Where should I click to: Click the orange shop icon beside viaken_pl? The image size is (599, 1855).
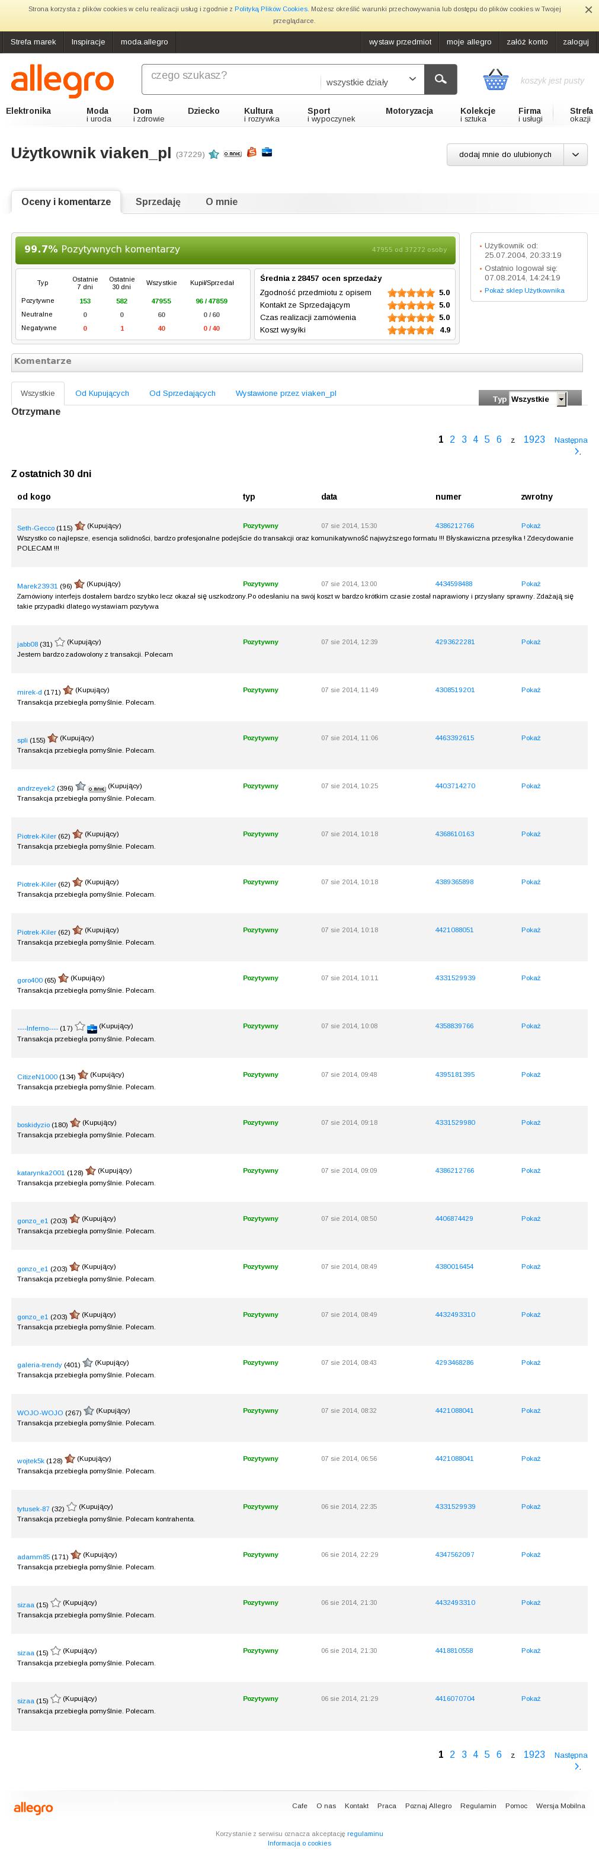click(251, 152)
